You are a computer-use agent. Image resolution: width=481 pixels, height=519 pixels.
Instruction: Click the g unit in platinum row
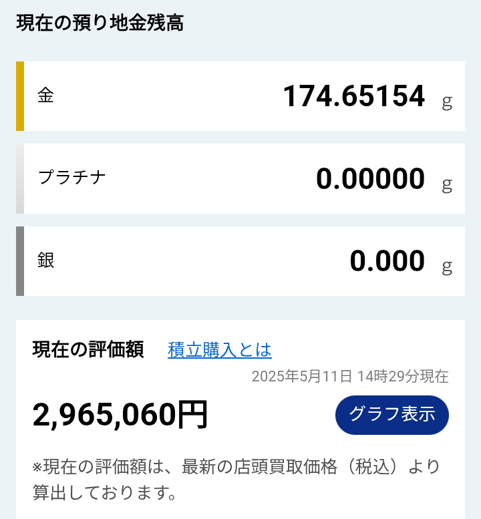click(447, 184)
